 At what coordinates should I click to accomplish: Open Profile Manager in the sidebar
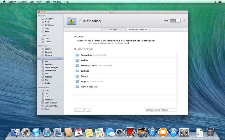51,67
